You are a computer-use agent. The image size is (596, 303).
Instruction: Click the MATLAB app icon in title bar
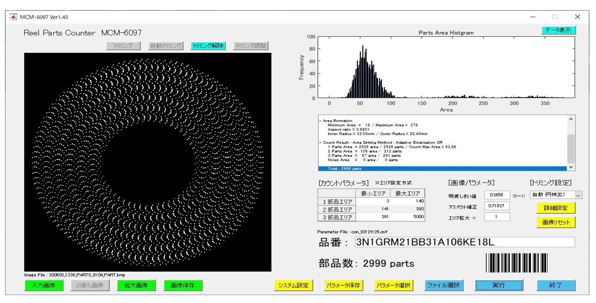click(13, 17)
